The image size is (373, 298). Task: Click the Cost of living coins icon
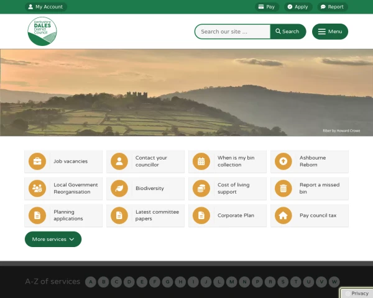(x=201, y=189)
